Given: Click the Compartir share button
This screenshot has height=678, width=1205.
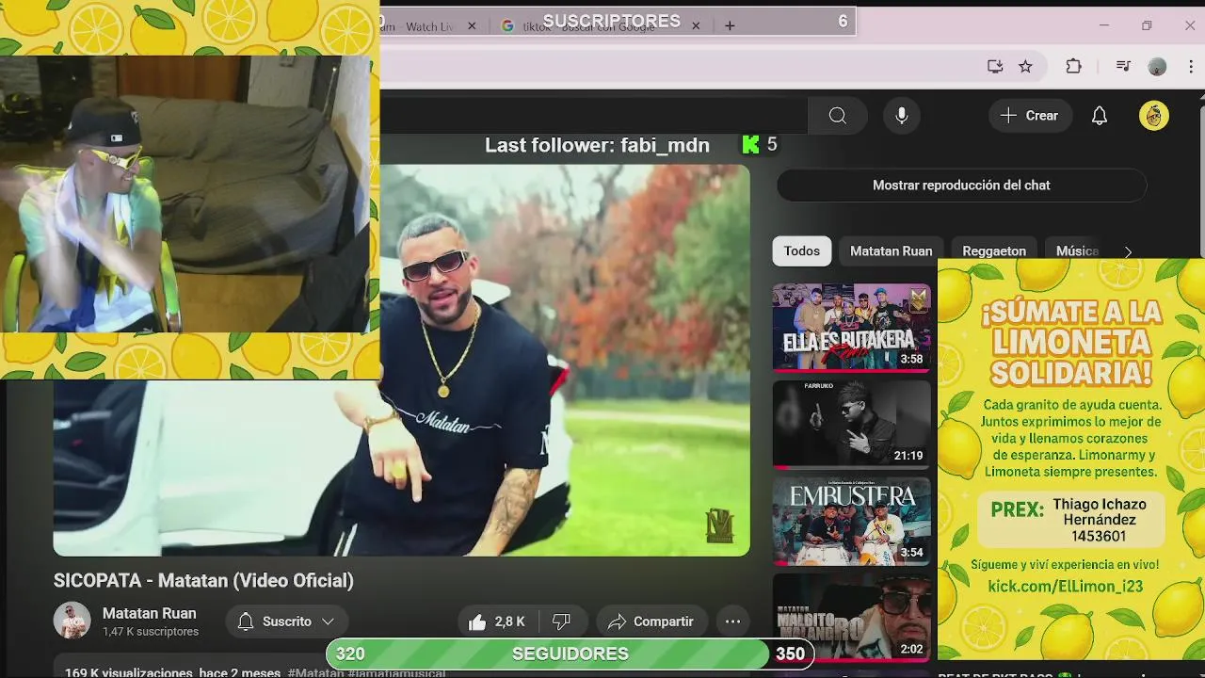Looking at the screenshot, I should point(651,621).
